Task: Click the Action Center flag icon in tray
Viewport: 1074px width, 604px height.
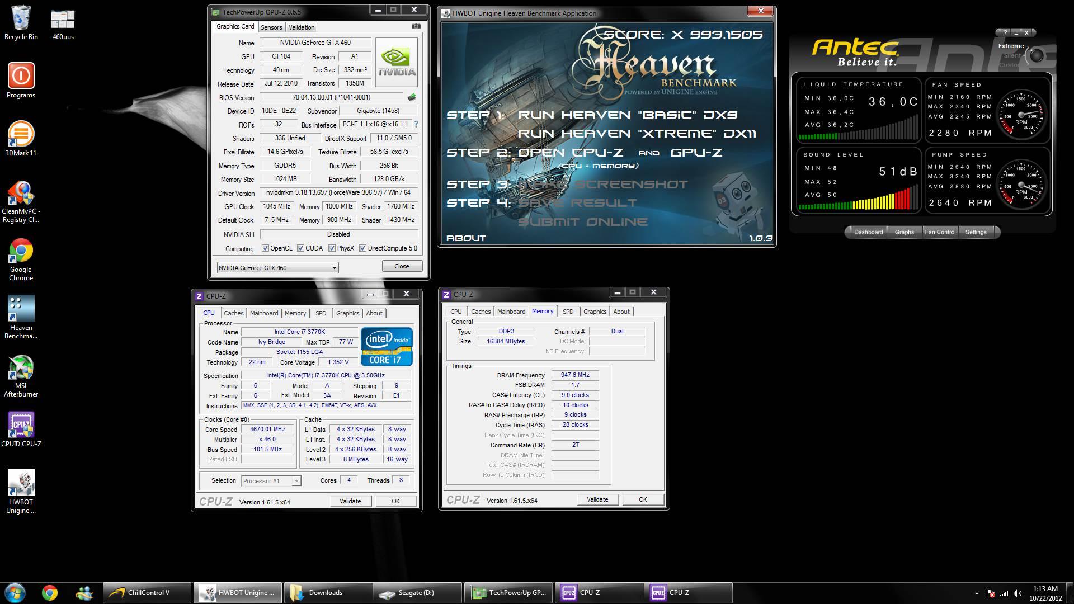Action: point(991,593)
